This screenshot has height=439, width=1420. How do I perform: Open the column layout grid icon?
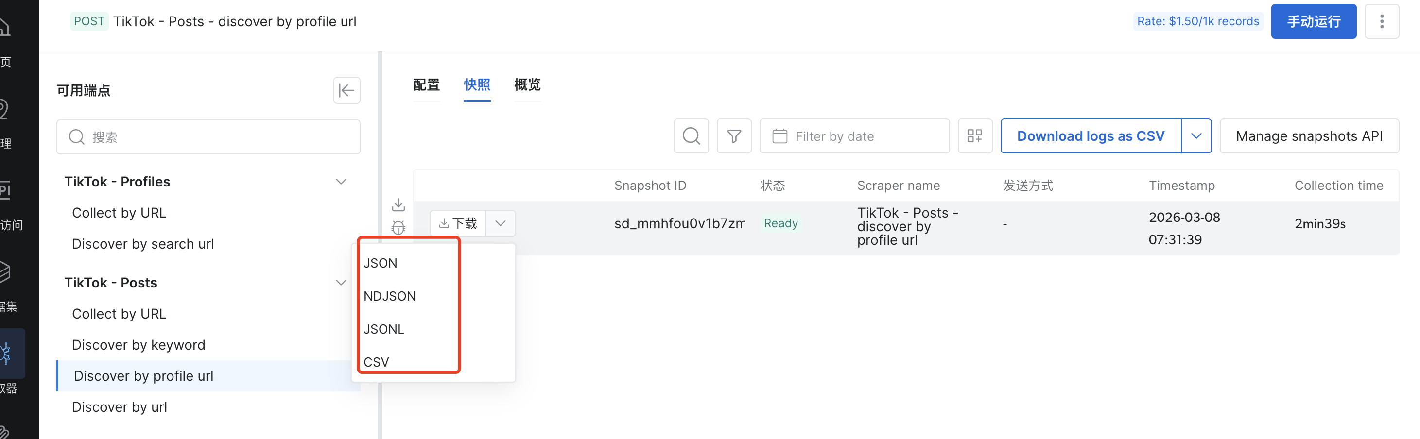click(974, 136)
